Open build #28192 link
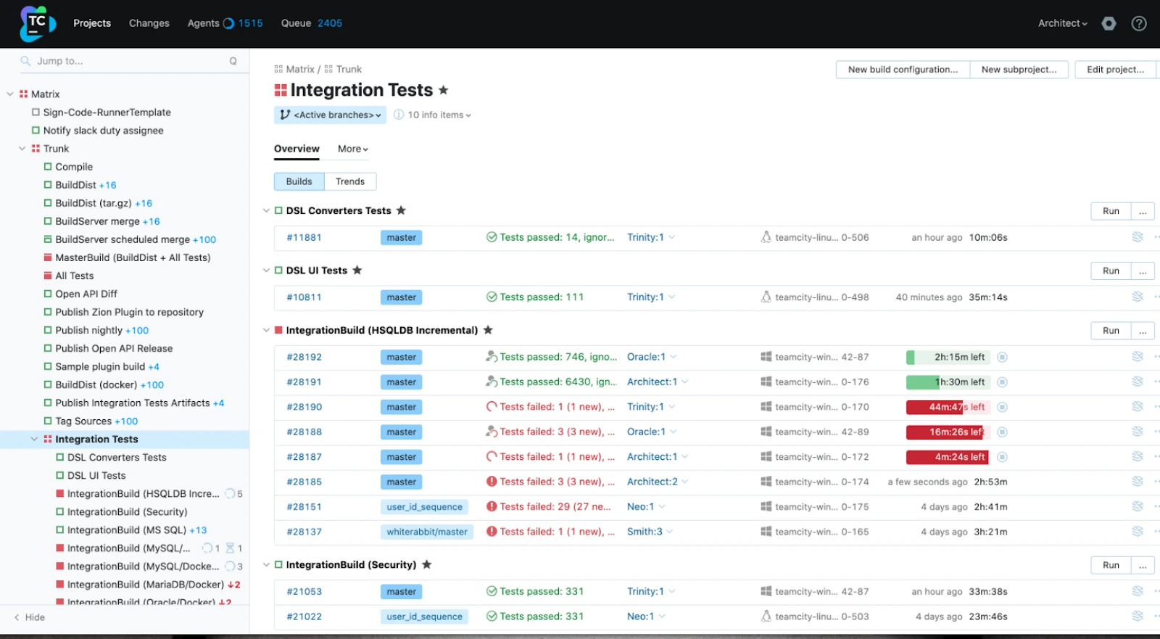 pos(304,357)
